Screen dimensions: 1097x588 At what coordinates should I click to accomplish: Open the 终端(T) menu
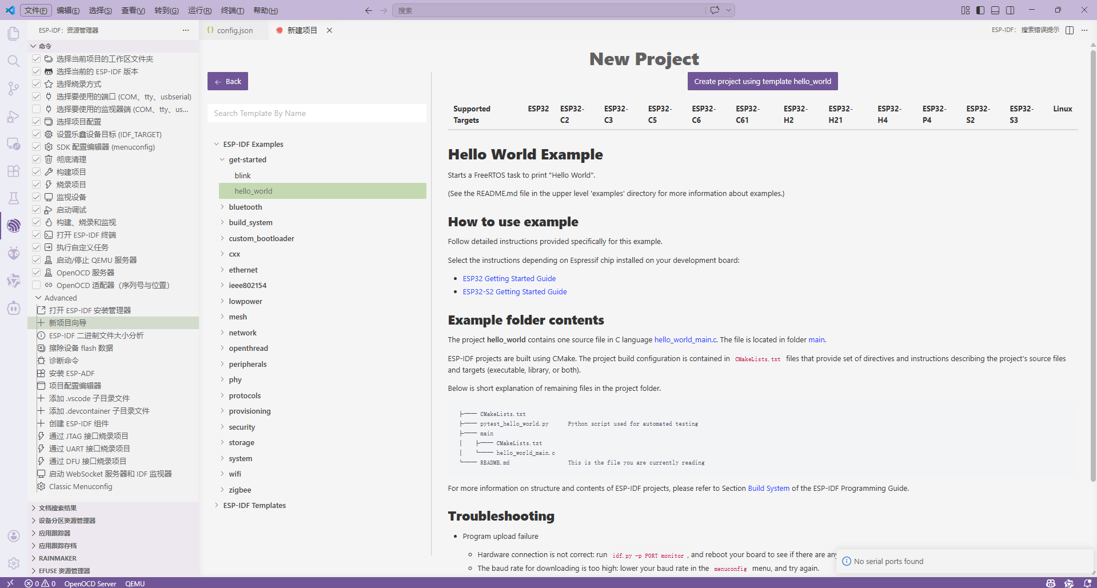pos(232,10)
